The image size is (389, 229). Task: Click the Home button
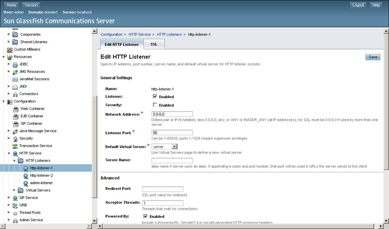point(11,5)
